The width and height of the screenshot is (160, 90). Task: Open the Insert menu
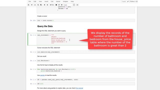[x=46, y=1]
